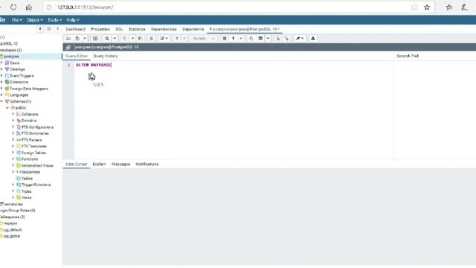
Task: Collapse the public schema node
Action: pos(7,108)
